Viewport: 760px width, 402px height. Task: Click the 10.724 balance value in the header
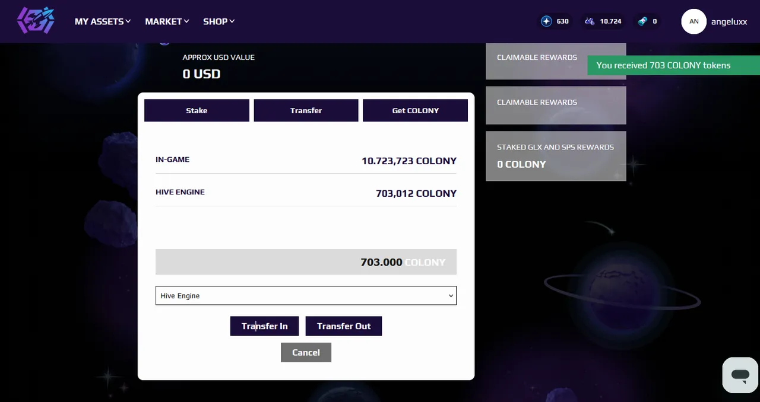tap(610, 21)
